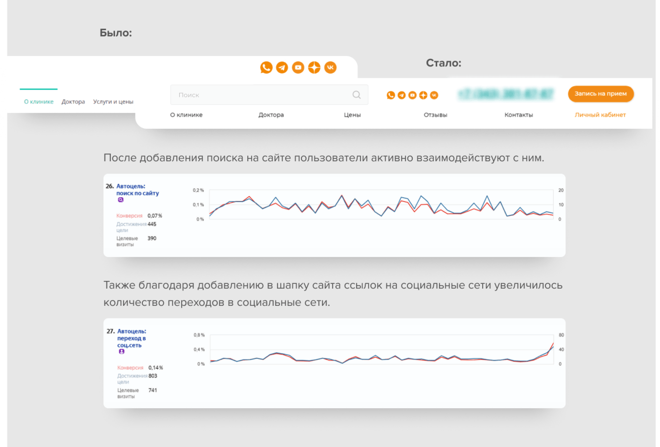
Task: Open "О клинике" in the new header menu
Action: point(186,115)
